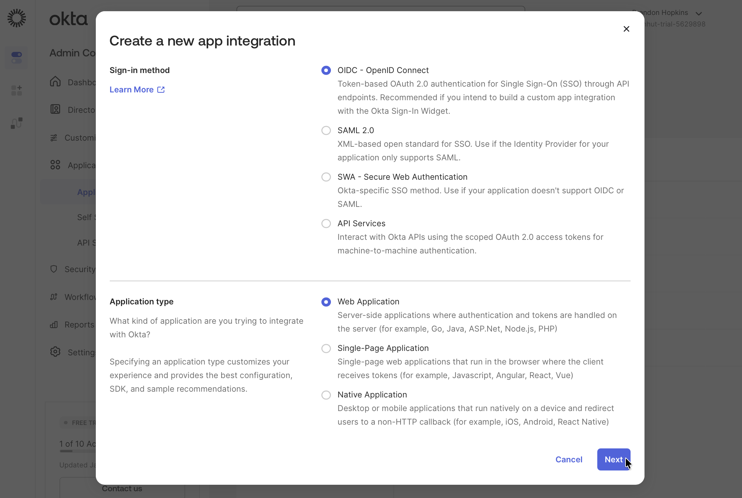Click the Okta spinner logo

click(16, 18)
